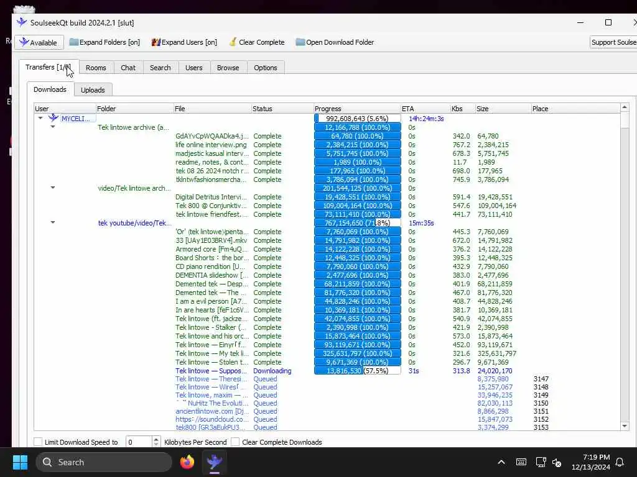Screen dimensions: 637x477
Task: Click the Clear Complete broom icon
Action: [233, 42]
